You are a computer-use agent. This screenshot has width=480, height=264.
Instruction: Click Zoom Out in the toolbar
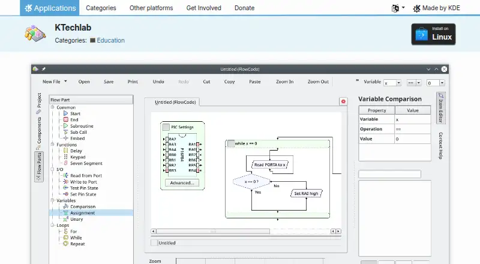[x=318, y=82]
